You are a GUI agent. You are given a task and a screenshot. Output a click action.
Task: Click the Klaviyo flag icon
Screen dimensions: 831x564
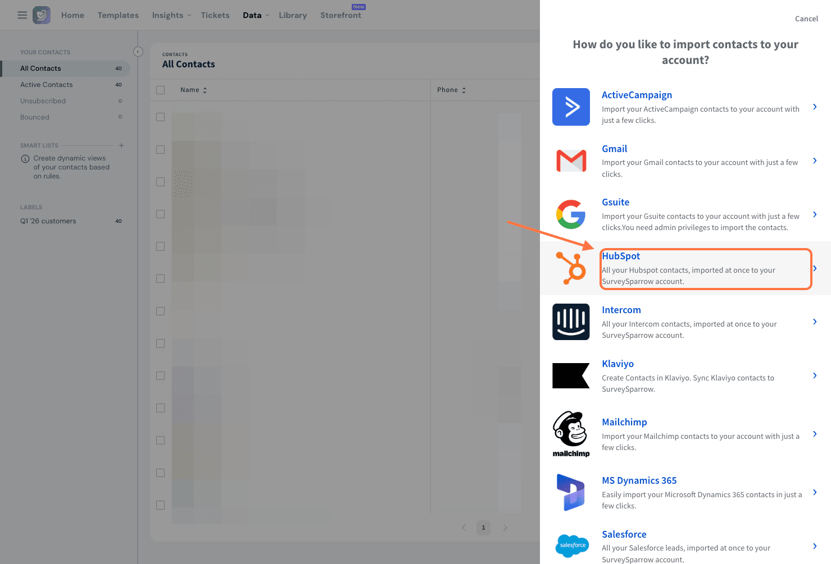coord(571,375)
